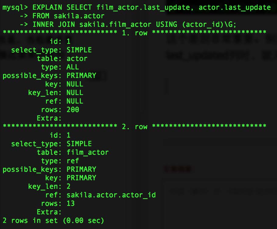Screen dimensions: 277x229
Task: Click the "1. row" separator header
Action: tap(135, 33)
